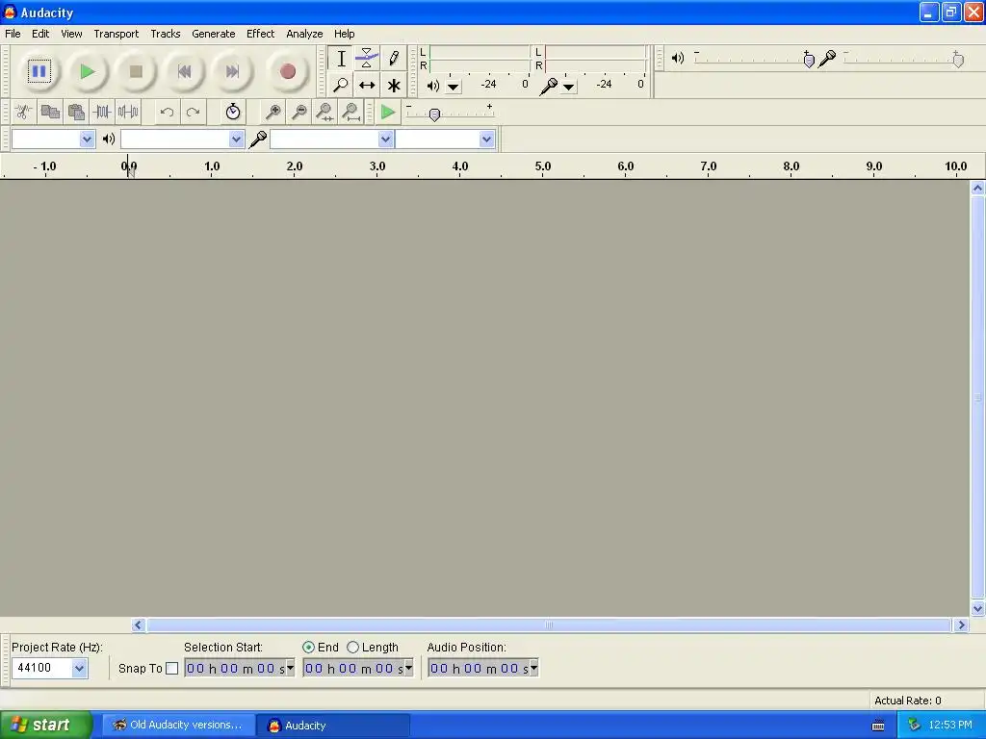The height and width of the screenshot is (739, 986).
Task: Select the Multi-Tool asterisk mode
Action: 394,85
